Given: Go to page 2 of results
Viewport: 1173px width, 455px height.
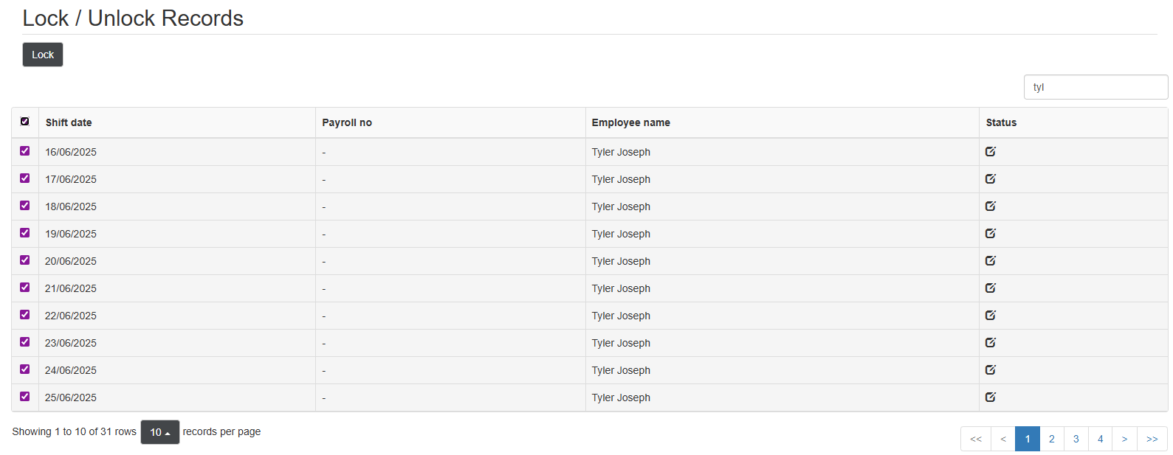Looking at the screenshot, I should [1051, 439].
